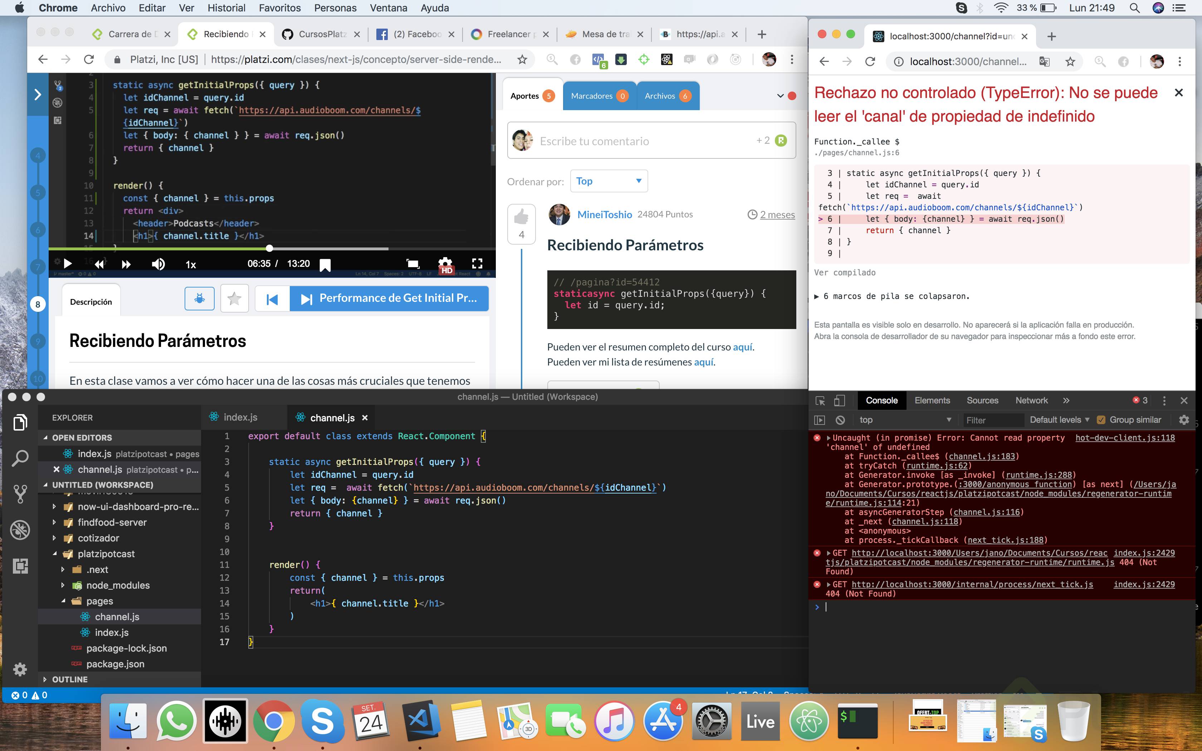Click the video progress bar scrubber handle
Image resolution: width=1202 pixels, height=751 pixels.
pyautogui.click(x=269, y=248)
